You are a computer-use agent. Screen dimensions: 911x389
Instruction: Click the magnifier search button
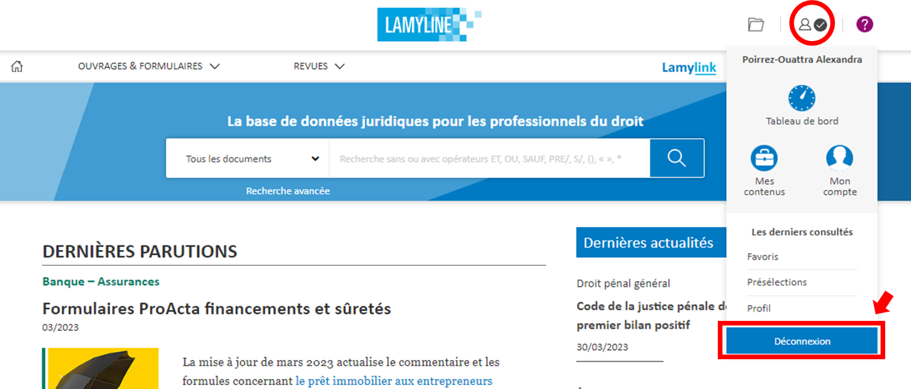tap(677, 158)
